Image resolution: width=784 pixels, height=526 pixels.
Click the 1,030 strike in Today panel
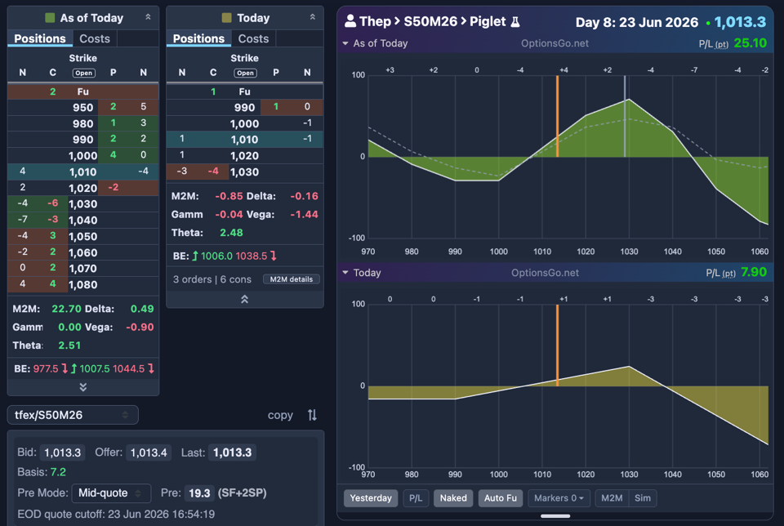point(244,172)
